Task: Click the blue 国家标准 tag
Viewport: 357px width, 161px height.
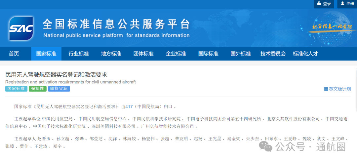Action: [16, 89]
